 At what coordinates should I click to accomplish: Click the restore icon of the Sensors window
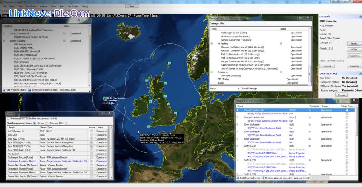pyautogui.click(x=101, y=113)
